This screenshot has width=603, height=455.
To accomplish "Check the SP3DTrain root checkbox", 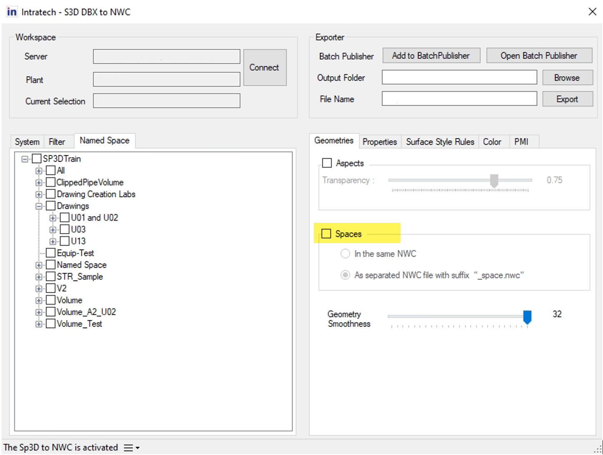I will tap(36, 159).
